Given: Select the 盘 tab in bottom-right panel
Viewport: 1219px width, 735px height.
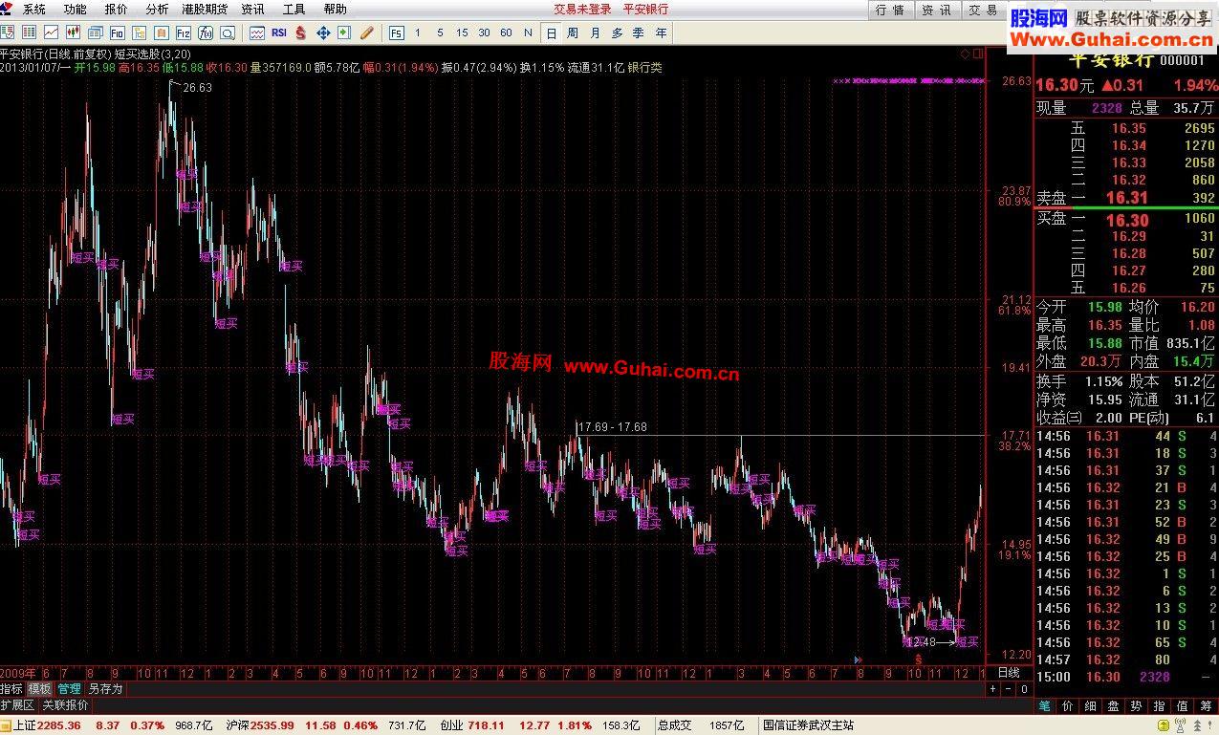Looking at the screenshot, I should coord(1114,705).
